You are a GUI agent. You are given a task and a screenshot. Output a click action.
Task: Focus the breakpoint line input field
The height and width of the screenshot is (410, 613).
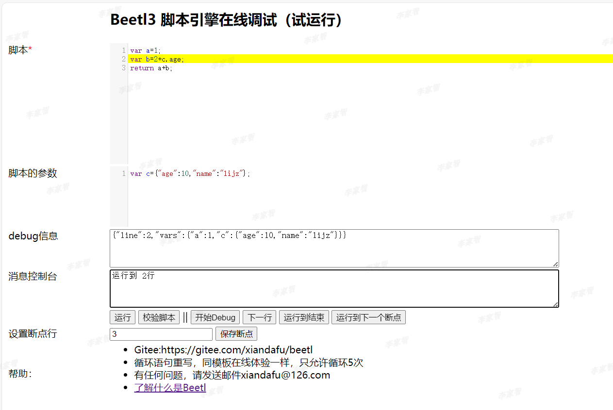161,334
